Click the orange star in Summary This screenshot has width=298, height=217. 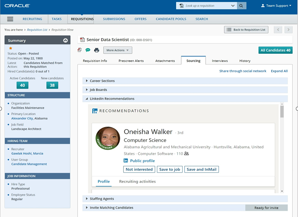click(x=10, y=48)
